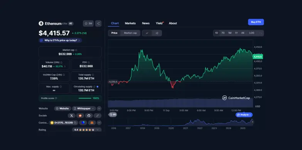This screenshot has height=150, width=302.
Task: Show info for Vol/Mkt Cap (24h)
Action: click(x=64, y=75)
